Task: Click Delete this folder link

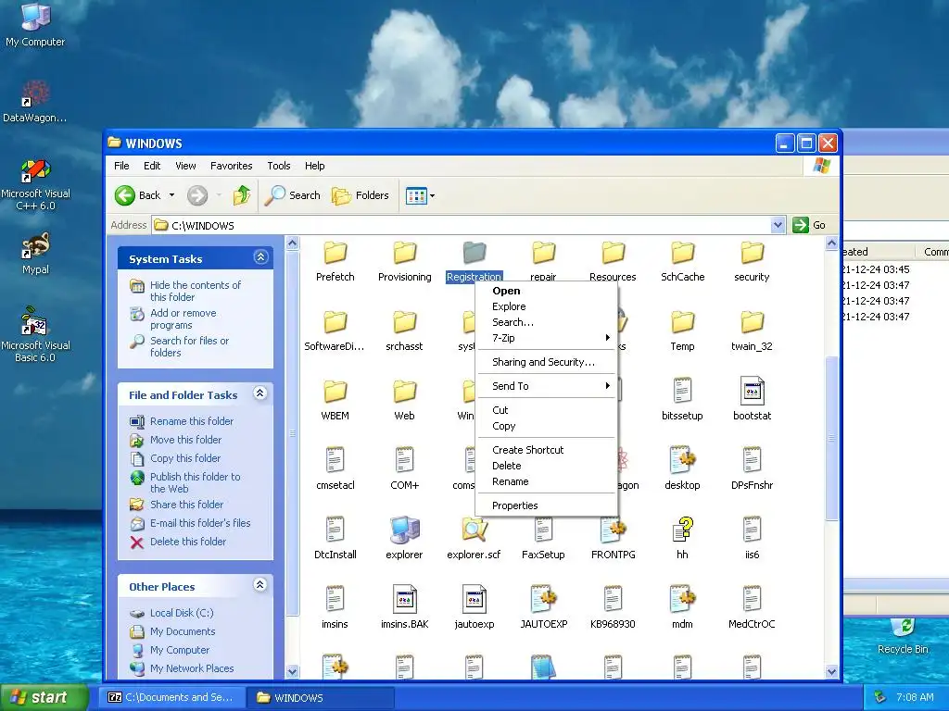Action: 187,542
